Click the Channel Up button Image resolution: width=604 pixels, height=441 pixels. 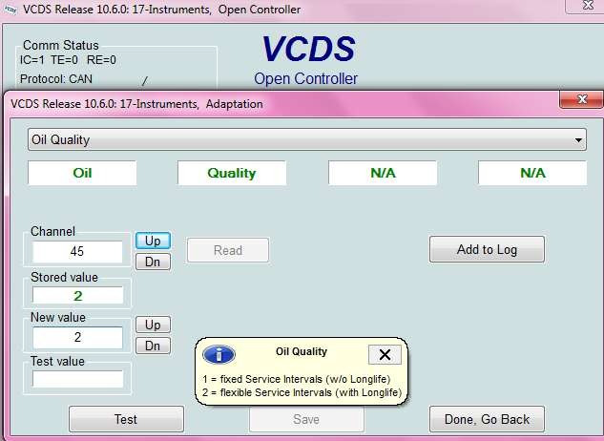(x=153, y=241)
